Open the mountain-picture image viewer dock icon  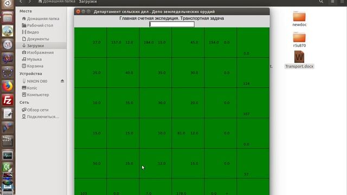[x=8, y=31]
